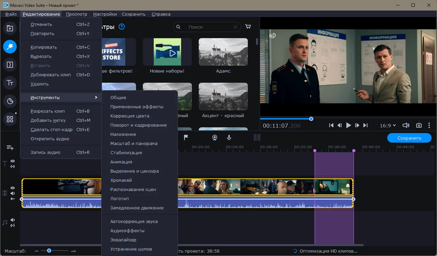Open the file import tab icon
This screenshot has height=256, width=437.
[10, 29]
